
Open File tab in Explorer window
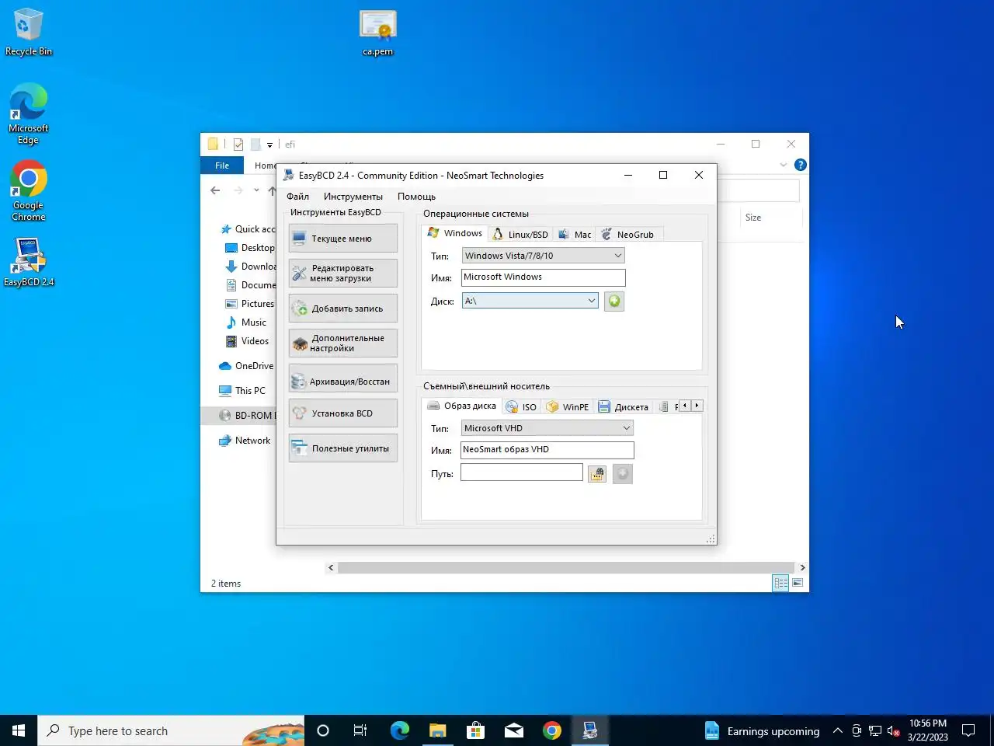point(222,166)
